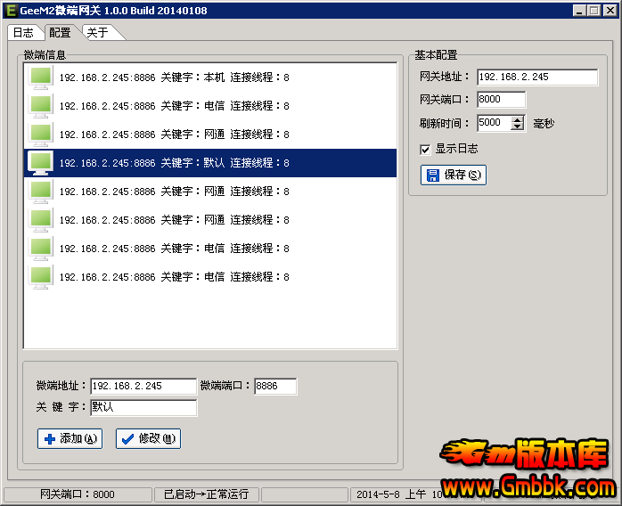Screen dimensions: 622x506
Task: Increase 刷新时间 with the up spinner arrow
Action: pos(517,119)
